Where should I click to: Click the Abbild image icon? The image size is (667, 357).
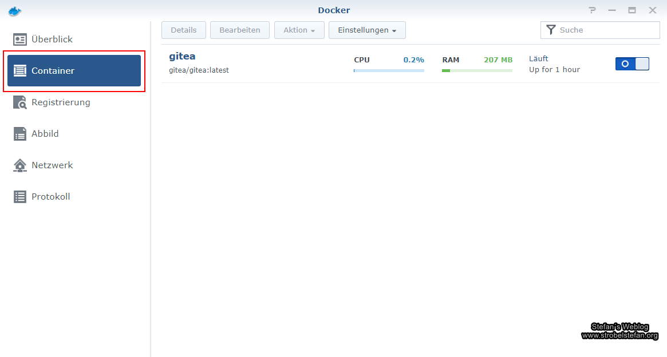coord(20,134)
